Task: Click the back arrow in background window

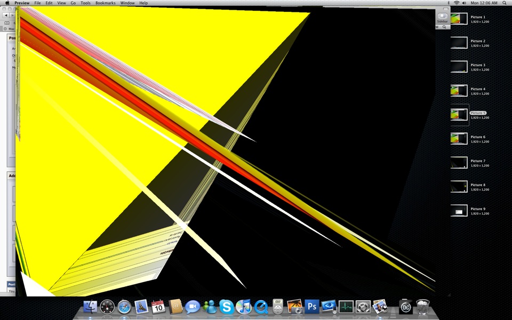Action: point(6,15)
